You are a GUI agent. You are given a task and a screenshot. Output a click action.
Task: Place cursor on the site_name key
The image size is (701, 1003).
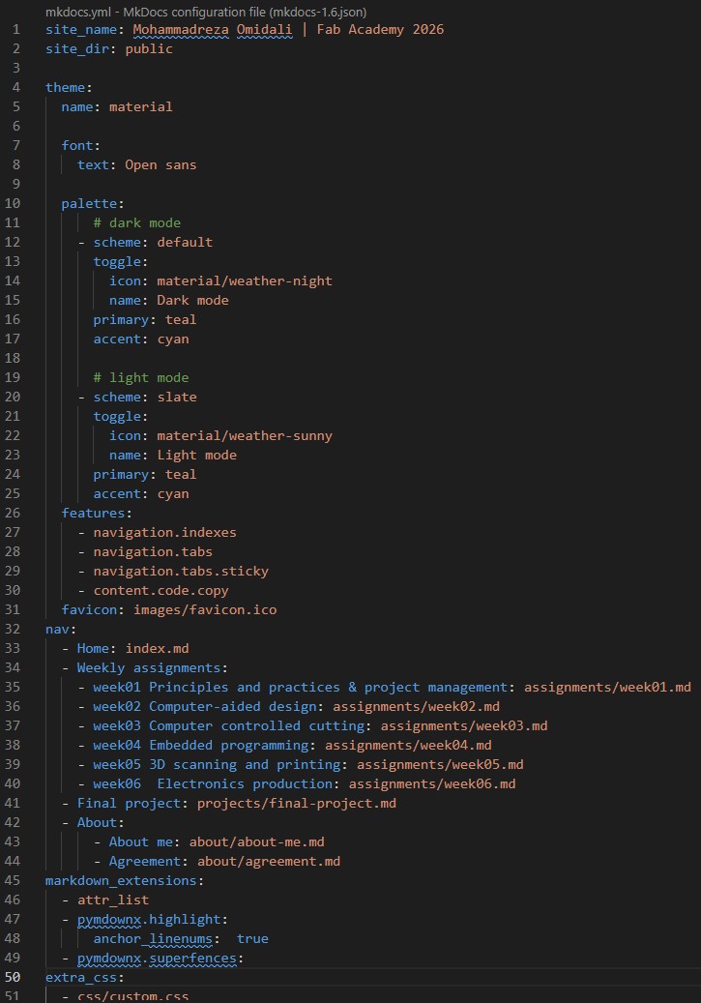[x=81, y=29]
